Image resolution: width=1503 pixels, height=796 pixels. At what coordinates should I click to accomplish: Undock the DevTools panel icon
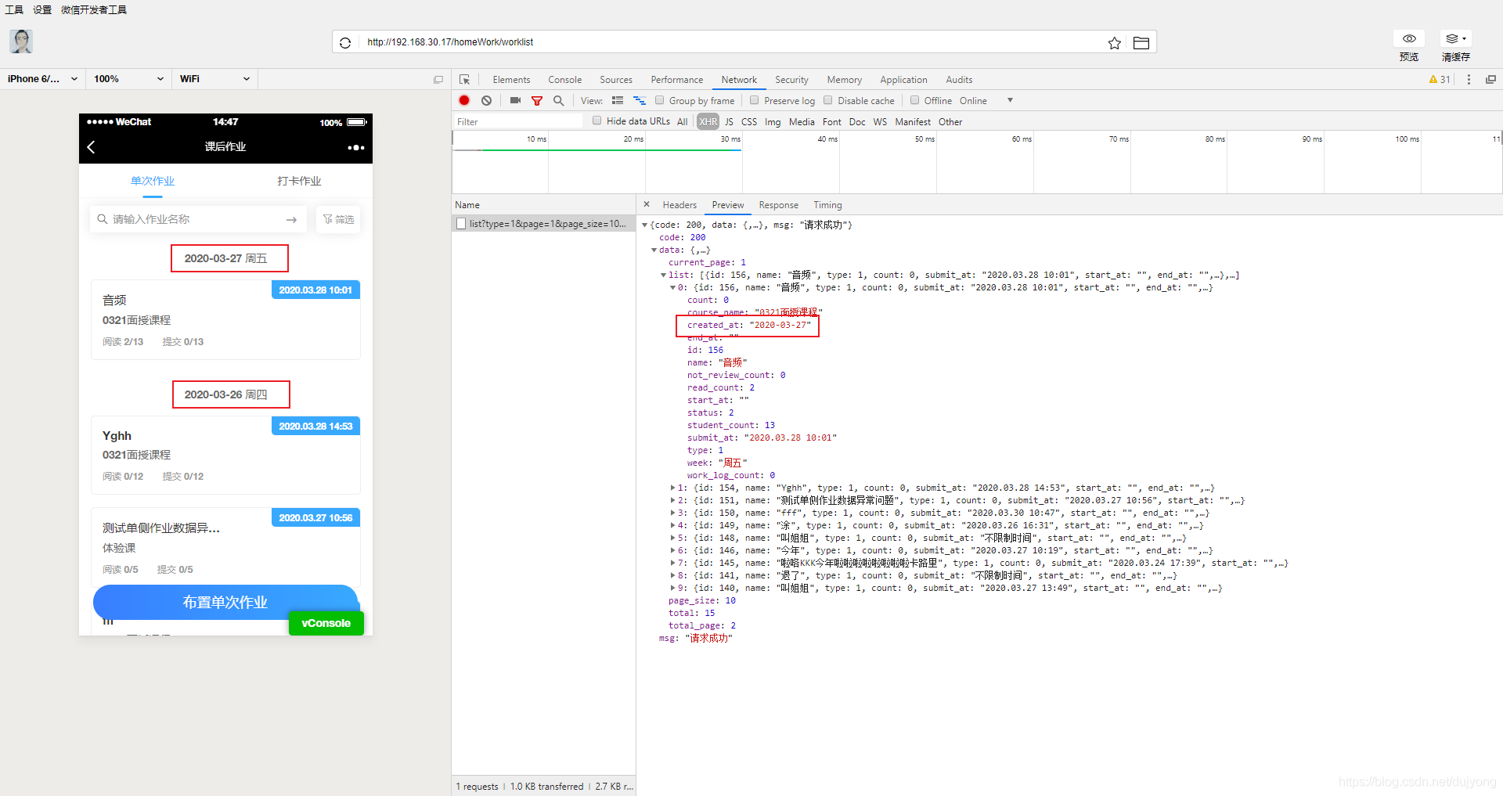[1490, 80]
